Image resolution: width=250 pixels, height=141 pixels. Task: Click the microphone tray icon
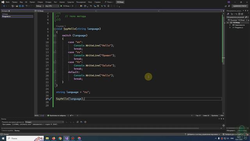(219, 138)
